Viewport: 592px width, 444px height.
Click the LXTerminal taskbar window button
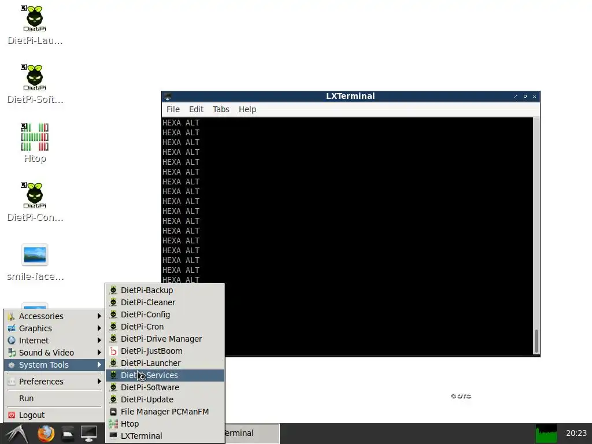(252, 433)
